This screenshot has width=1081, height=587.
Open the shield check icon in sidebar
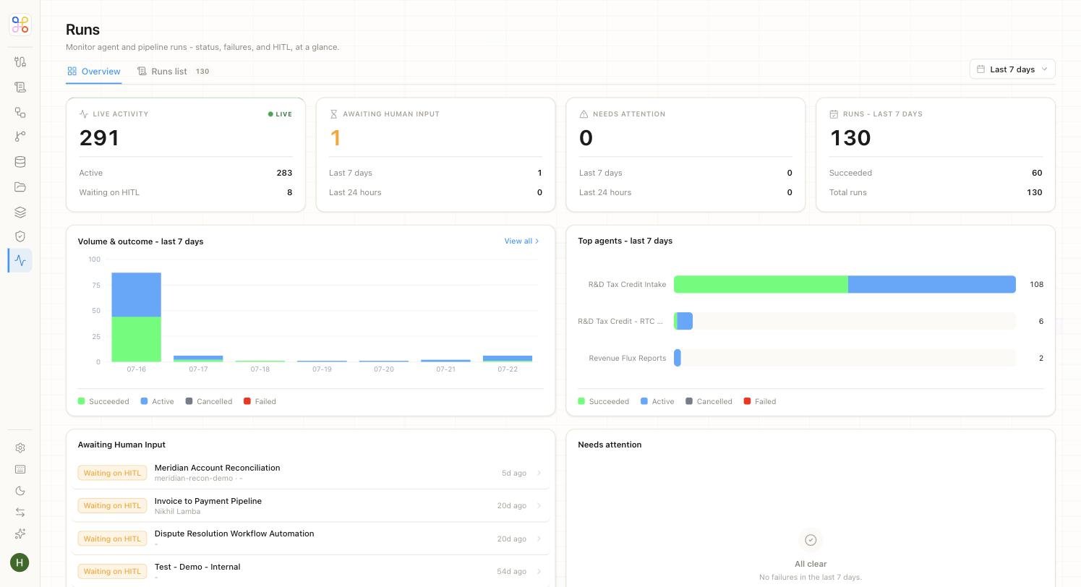20,236
